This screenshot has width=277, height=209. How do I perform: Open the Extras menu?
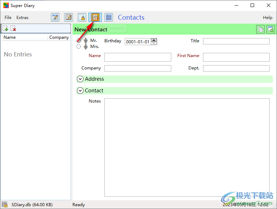(x=23, y=18)
